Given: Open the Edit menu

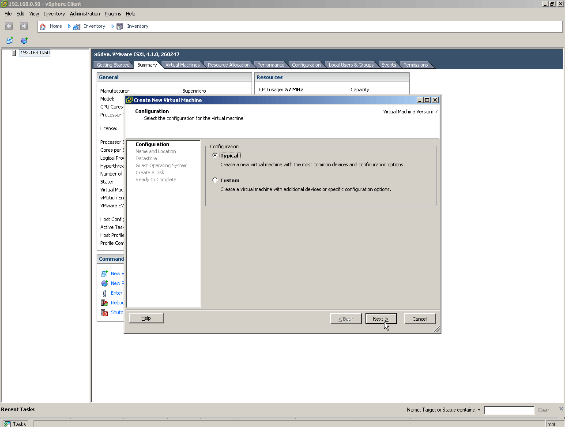Looking at the screenshot, I should point(20,14).
